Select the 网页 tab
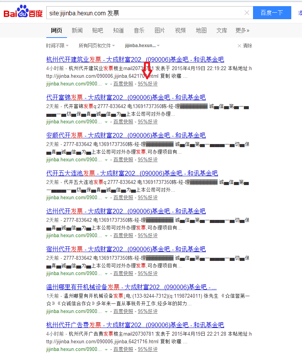Screen dimensions: 302x354 coord(56,31)
